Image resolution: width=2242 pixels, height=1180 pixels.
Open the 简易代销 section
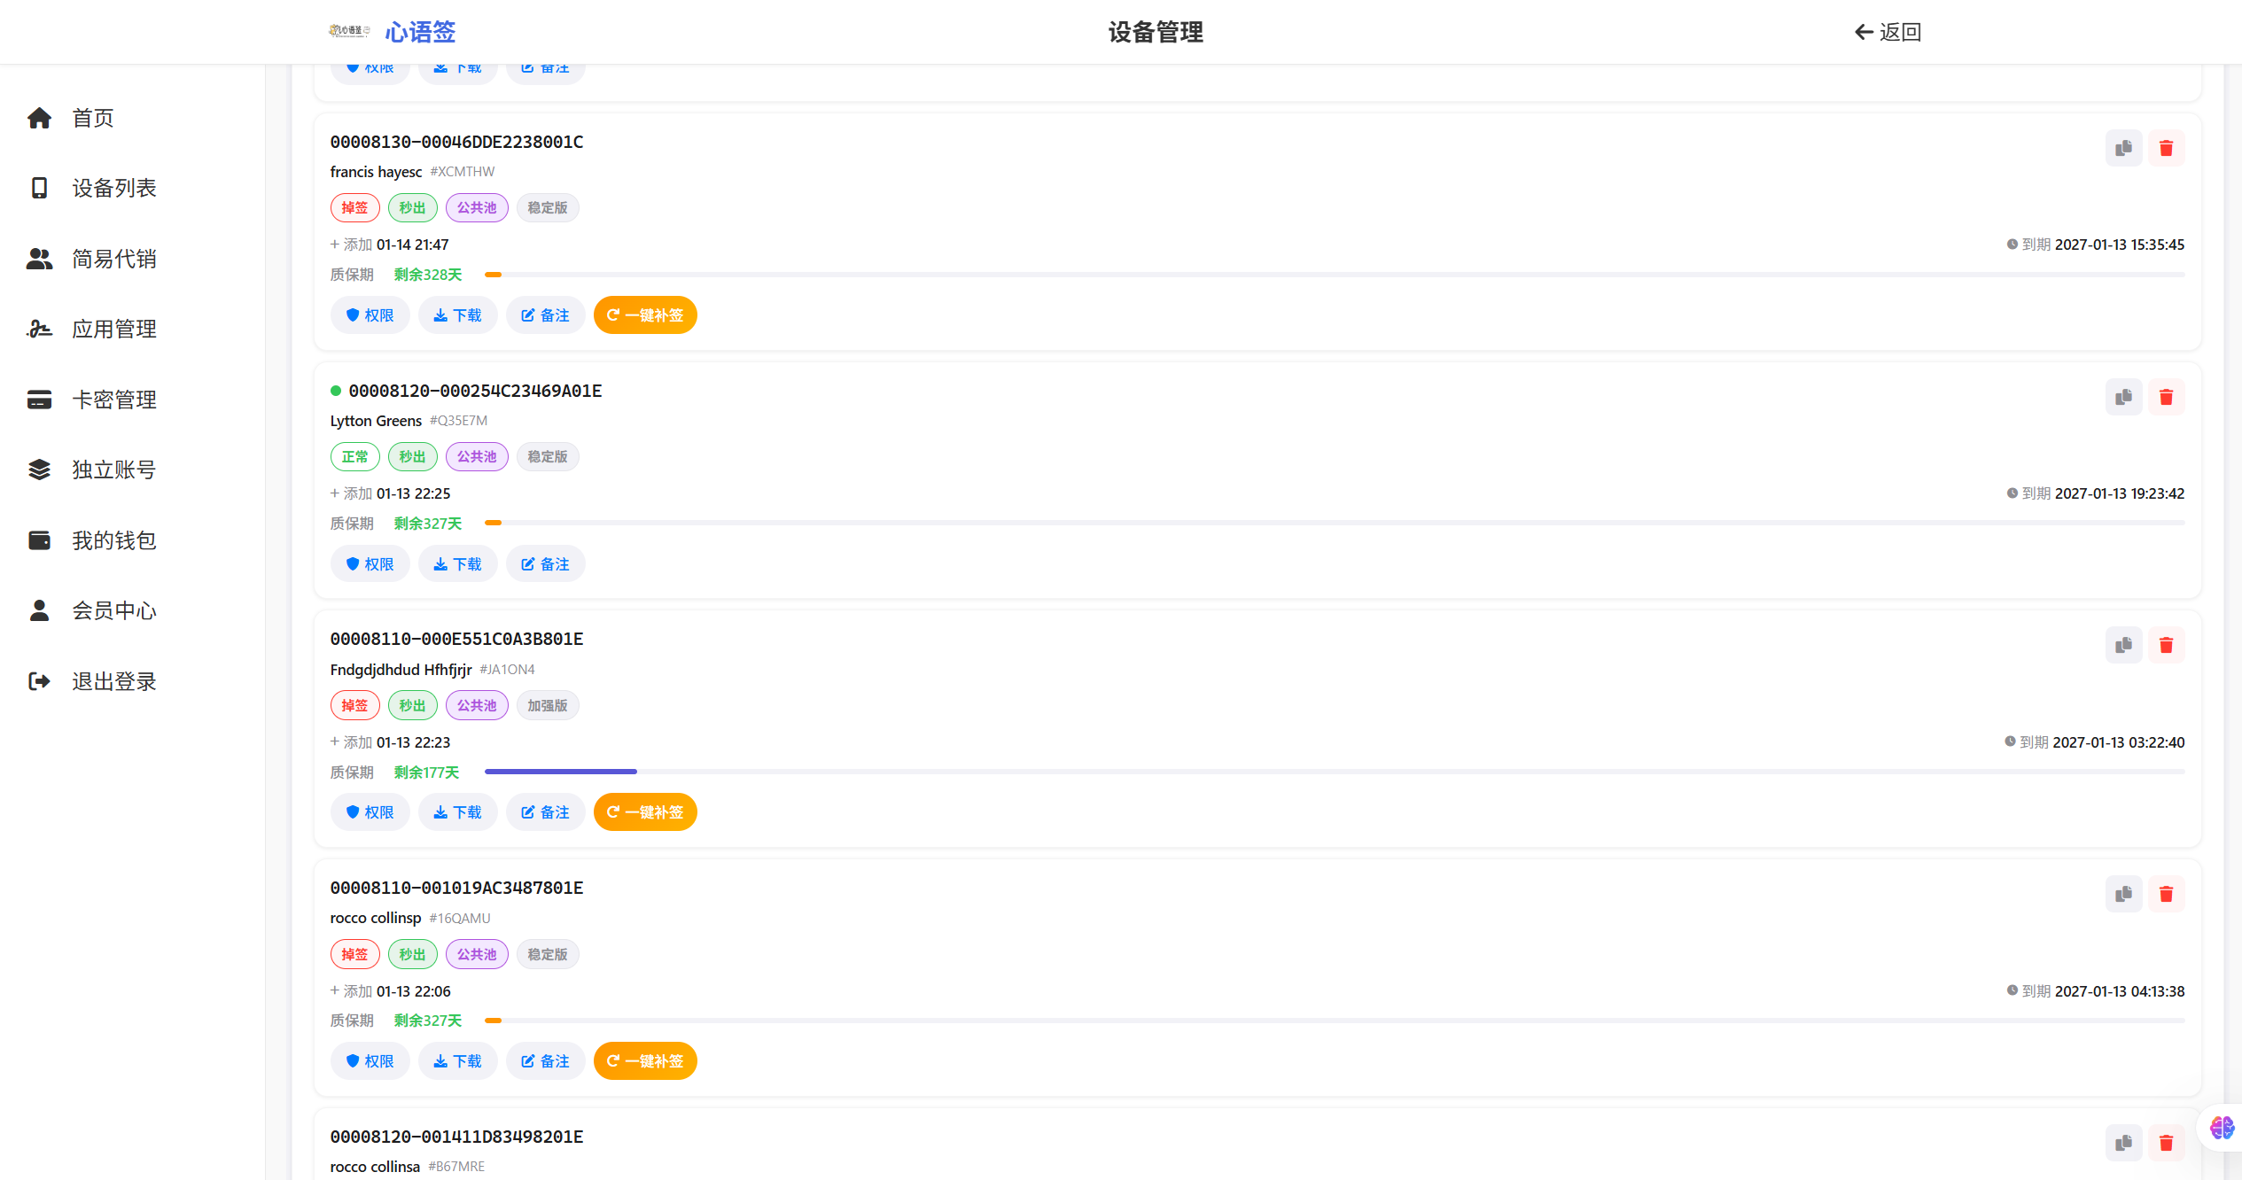click(114, 259)
